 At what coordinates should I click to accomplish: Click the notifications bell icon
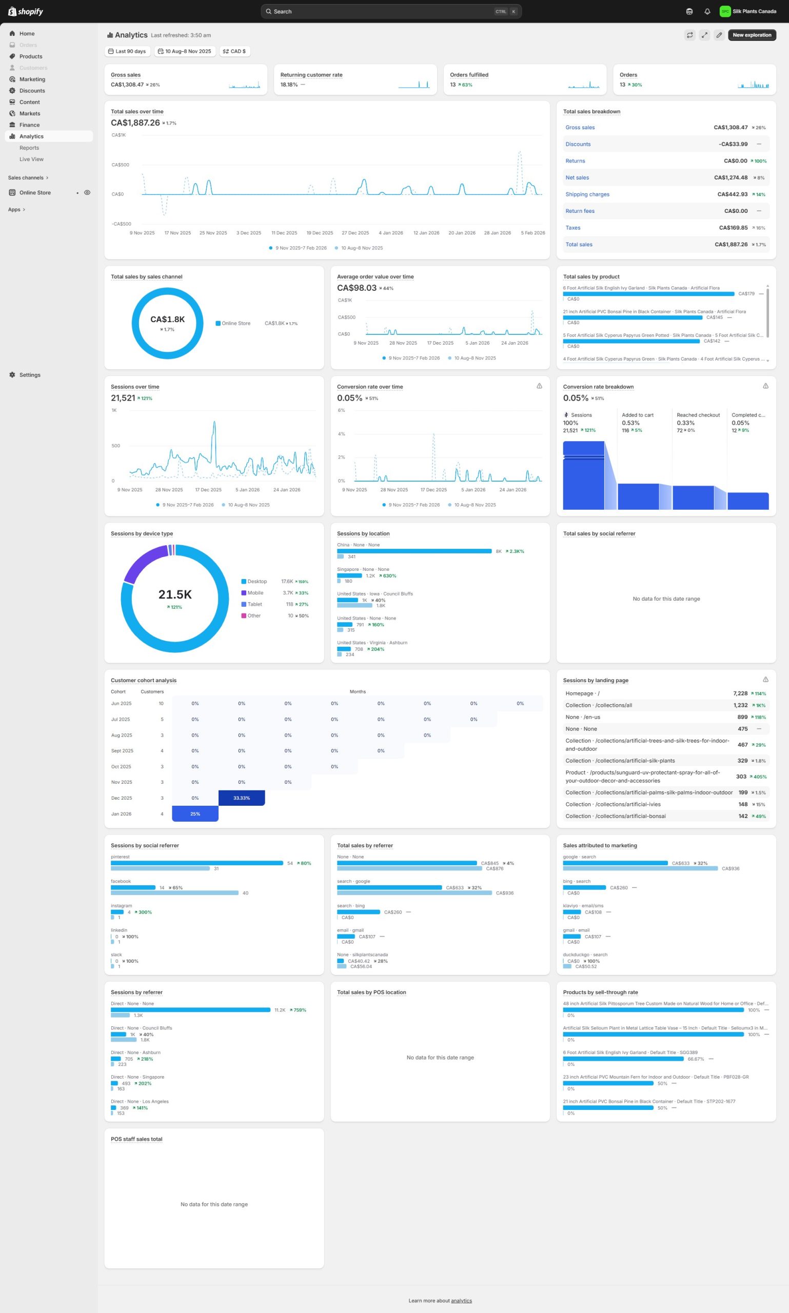pos(707,11)
